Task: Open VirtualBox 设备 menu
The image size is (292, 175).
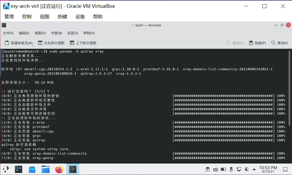Action: (x=80, y=16)
